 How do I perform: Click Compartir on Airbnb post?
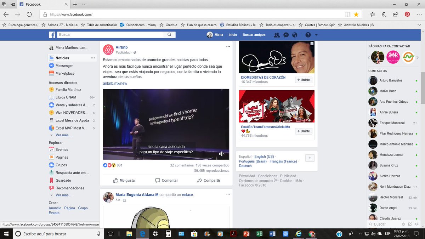209,180
